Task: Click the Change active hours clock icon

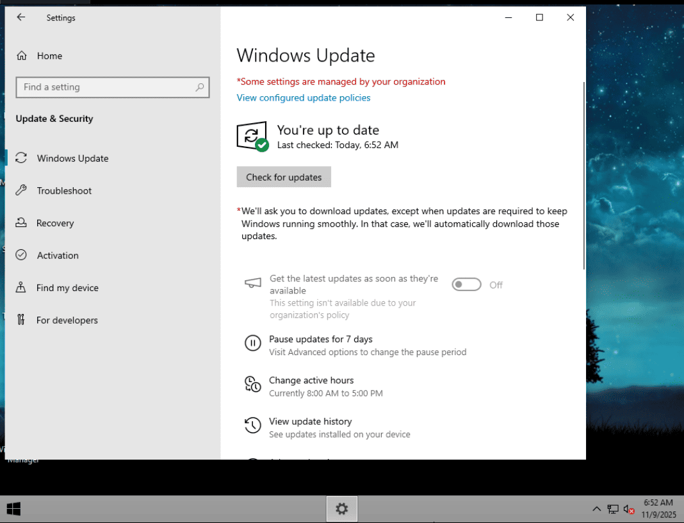Action: tap(253, 384)
